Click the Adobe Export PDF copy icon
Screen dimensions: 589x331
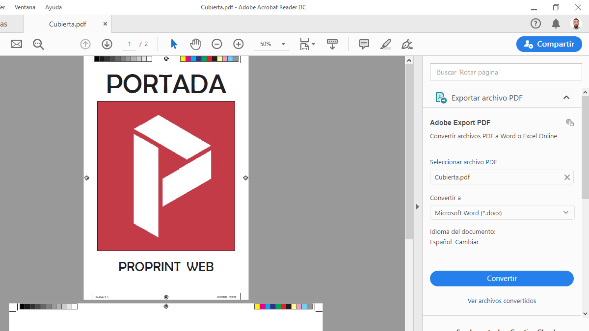click(569, 123)
